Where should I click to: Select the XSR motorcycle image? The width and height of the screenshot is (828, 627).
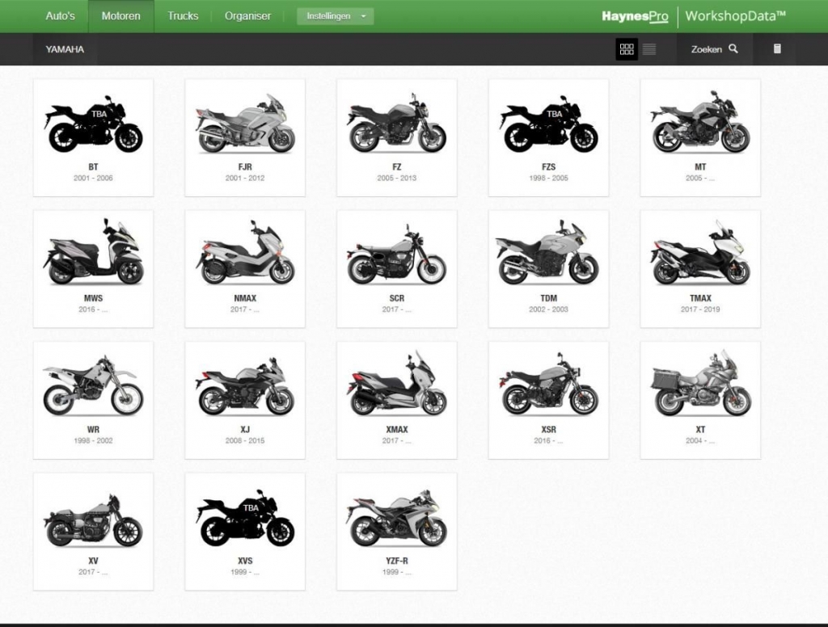(549, 385)
